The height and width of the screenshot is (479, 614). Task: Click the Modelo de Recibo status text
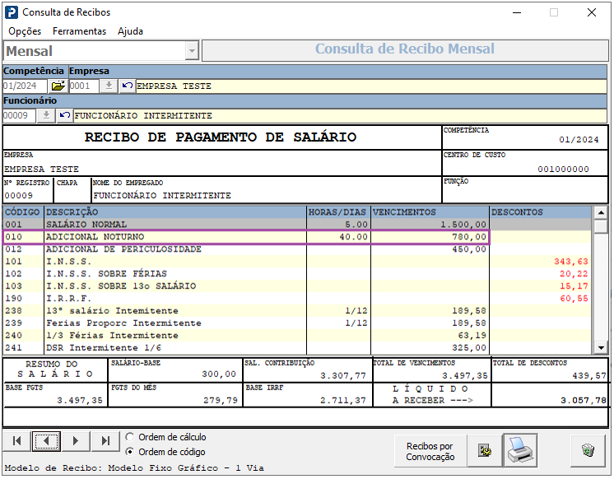(134, 468)
